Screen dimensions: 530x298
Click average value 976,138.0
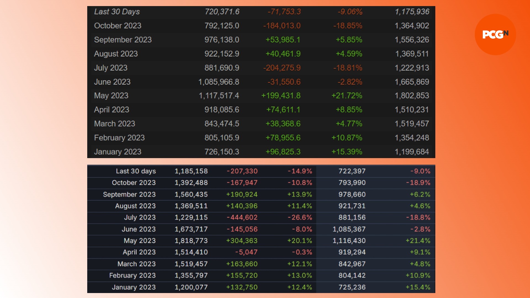tap(222, 40)
